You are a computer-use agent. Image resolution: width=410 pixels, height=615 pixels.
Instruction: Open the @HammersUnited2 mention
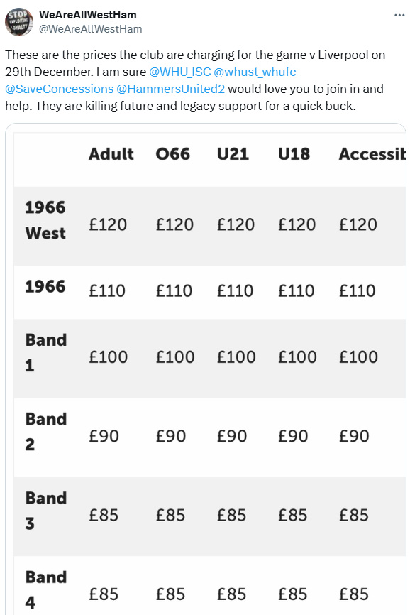click(171, 89)
